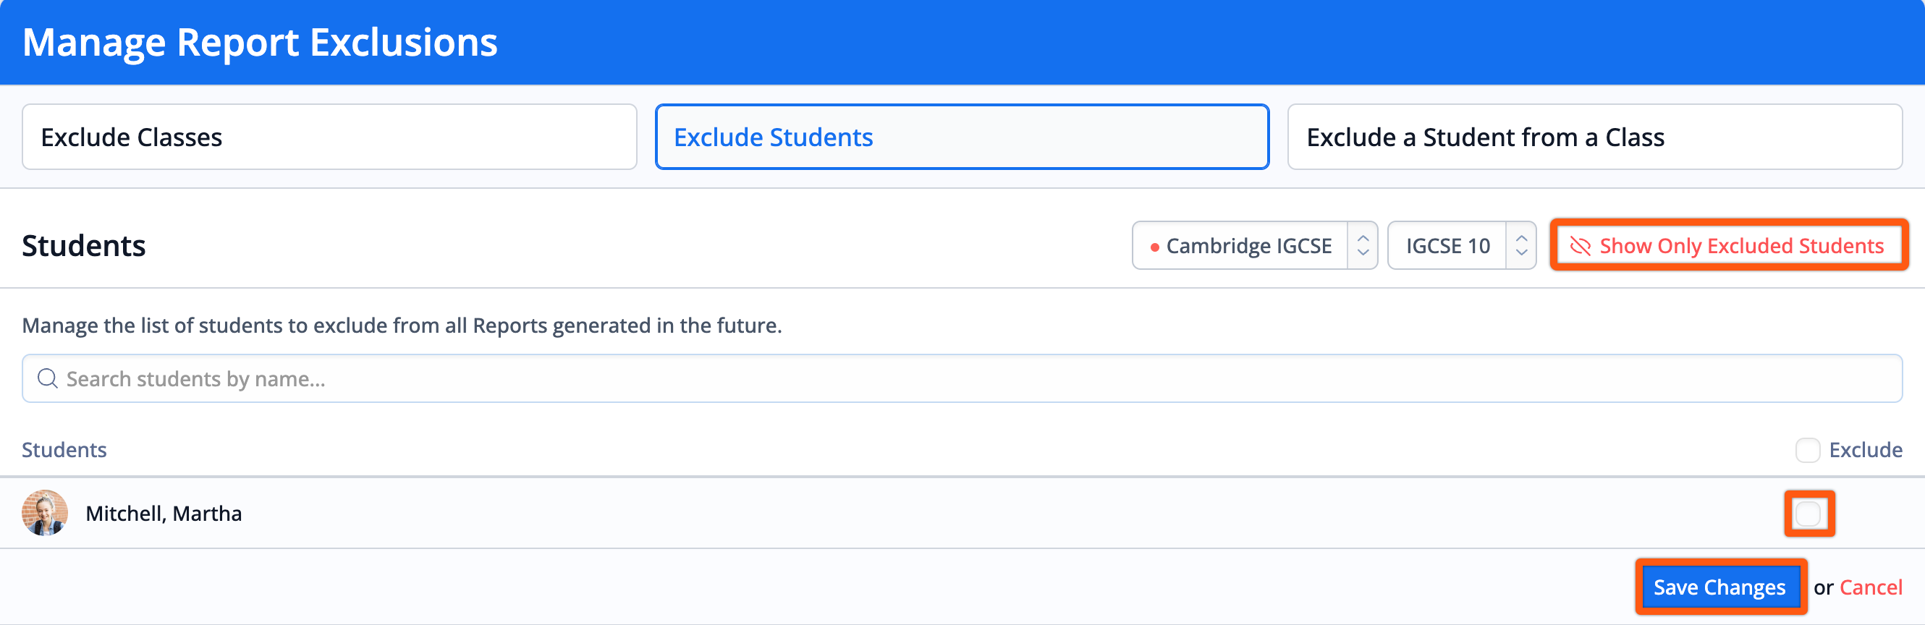Click Show Only Excluded Students text
1925x625 pixels.
(x=1741, y=246)
